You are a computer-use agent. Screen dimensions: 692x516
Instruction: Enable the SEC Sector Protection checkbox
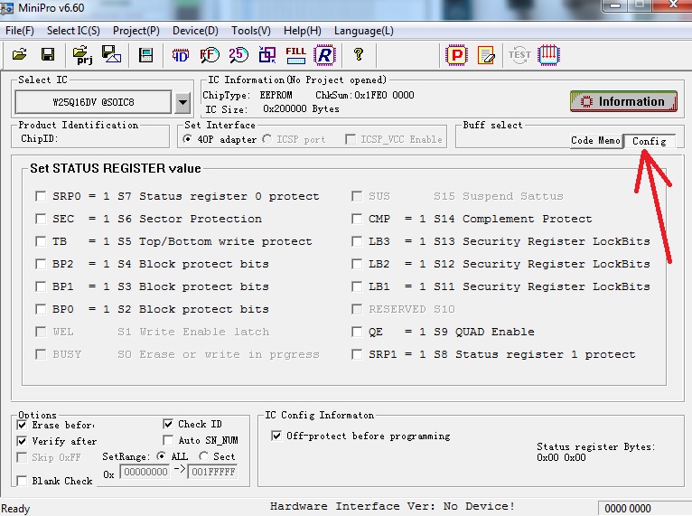[x=41, y=219]
